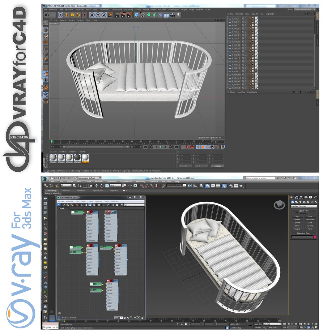Toggle visibility dots of 4_sticks_2
The width and height of the screenshot is (323, 334).
[x=245, y=62]
